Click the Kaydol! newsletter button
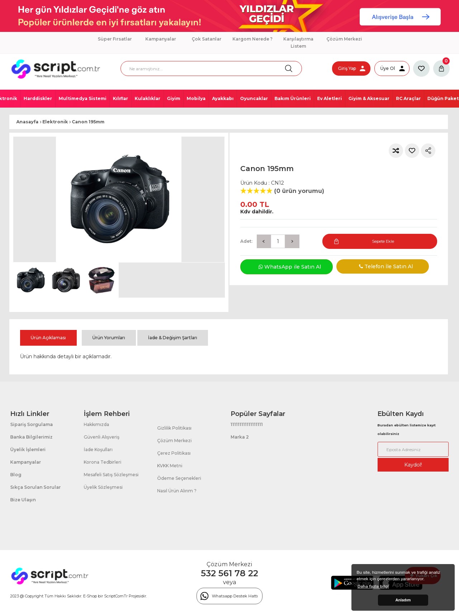Image resolution: width=459 pixels, height=615 pixels. (413, 465)
